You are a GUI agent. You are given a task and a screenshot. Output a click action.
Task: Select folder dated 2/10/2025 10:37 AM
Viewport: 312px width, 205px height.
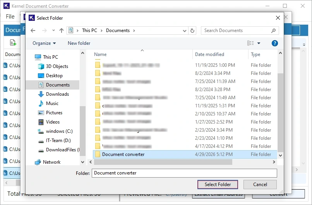[x=185, y=114]
